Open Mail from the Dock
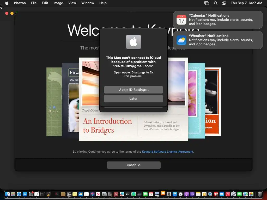Screen dimensions: 267x200 pyautogui.click(x=222, y=194)
